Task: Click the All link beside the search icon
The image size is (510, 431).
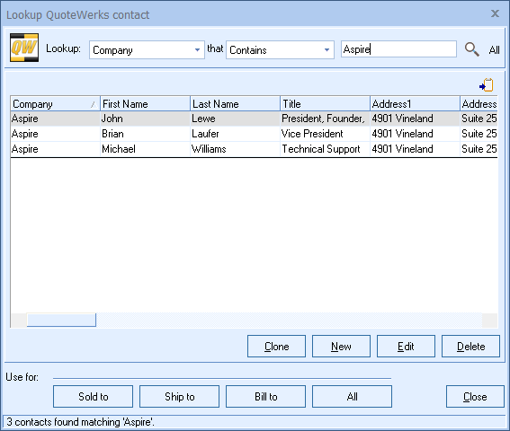Action: [x=494, y=50]
